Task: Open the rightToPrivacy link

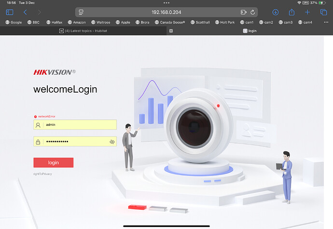Action: (x=42, y=174)
